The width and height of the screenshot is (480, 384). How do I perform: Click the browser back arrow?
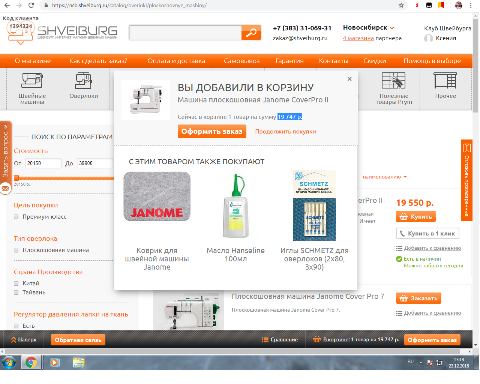(7, 5)
